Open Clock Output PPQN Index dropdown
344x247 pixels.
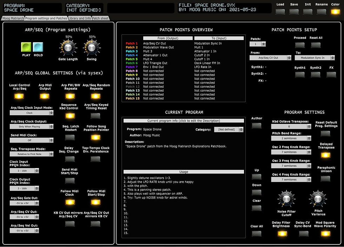(24, 188)
